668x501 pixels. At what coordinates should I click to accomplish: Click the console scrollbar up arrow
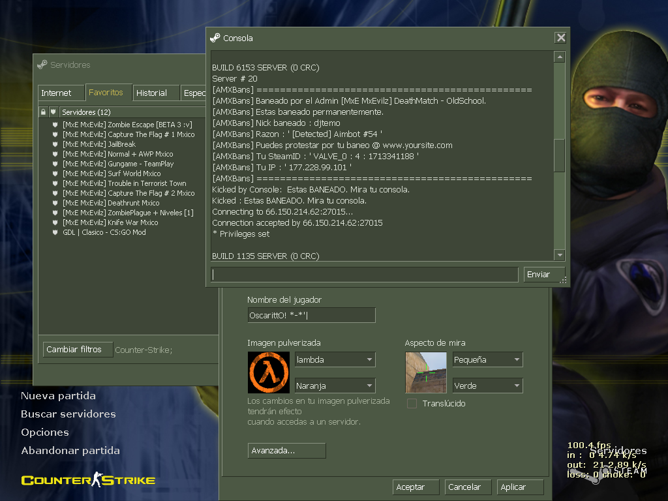559,57
